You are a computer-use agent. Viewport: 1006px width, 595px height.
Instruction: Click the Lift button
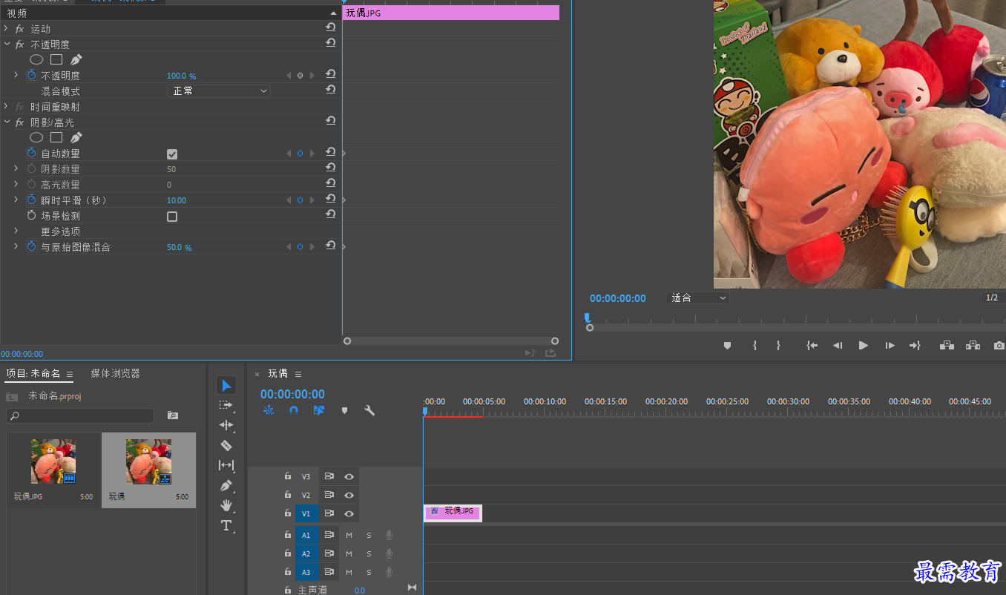pyautogui.click(x=947, y=346)
